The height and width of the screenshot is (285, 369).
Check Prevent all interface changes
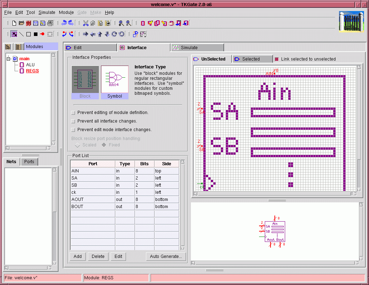(74, 121)
